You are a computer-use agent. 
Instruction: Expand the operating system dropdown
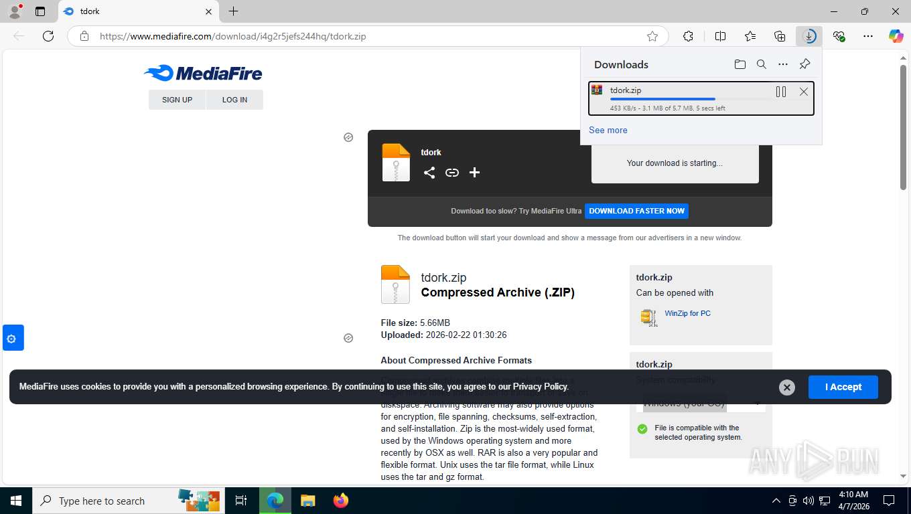701,403
